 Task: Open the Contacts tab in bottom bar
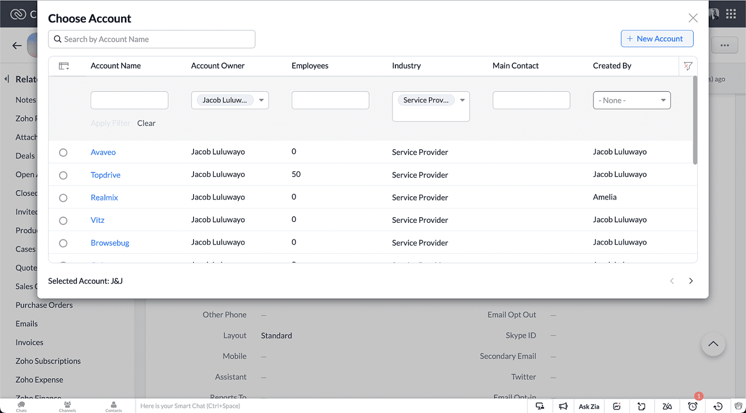tap(113, 406)
